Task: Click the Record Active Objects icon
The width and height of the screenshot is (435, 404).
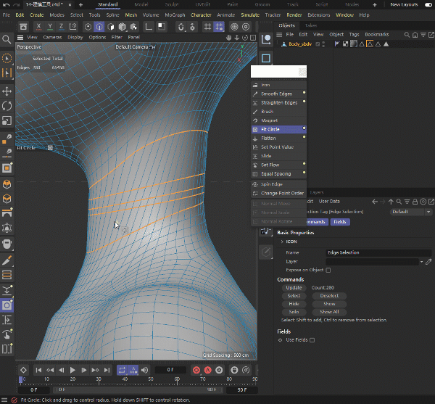Action: click(196, 370)
